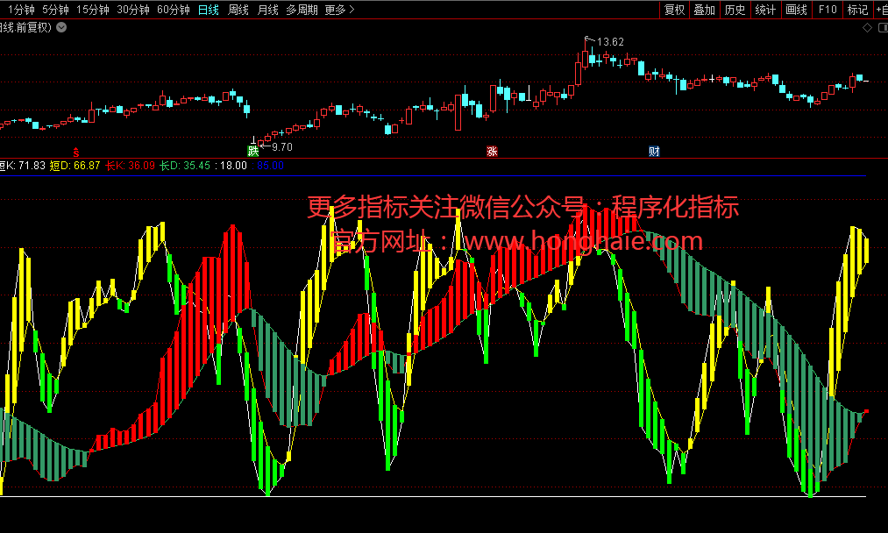Click the blue 财 financial marker icon
888x533 pixels.
click(654, 151)
